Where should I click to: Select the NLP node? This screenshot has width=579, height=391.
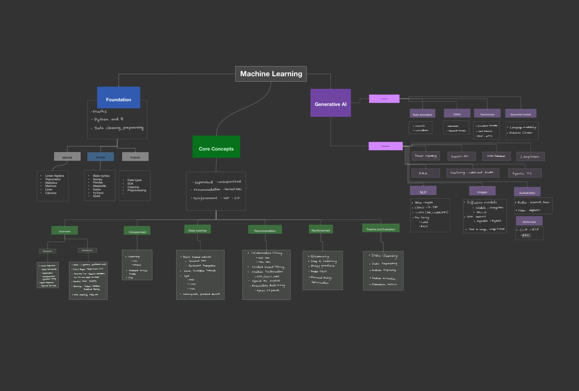423,191
